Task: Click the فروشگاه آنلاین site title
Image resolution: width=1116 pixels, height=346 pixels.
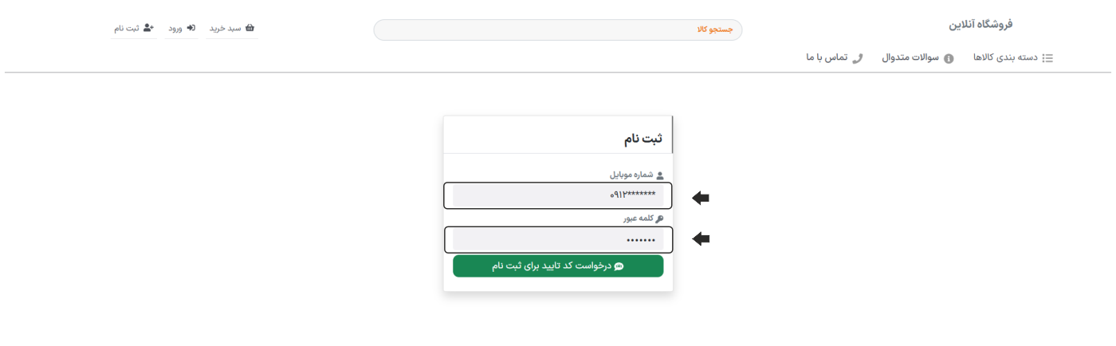Action: click(x=980, y=24)
